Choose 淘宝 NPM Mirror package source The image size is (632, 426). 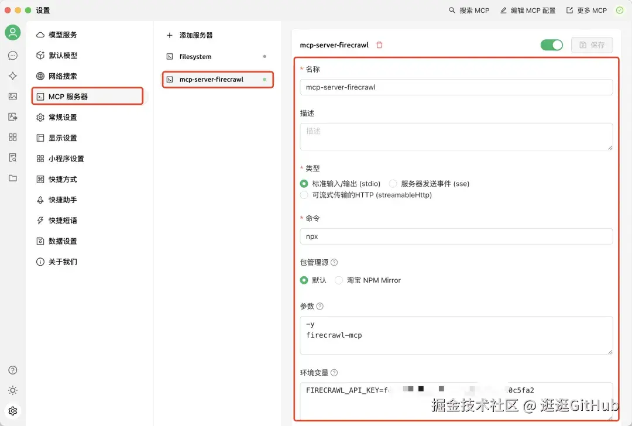338,280
